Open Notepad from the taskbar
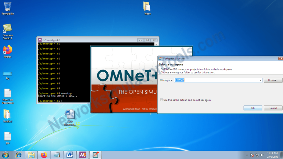Viewport: 283px width, 159px height. 57,155
